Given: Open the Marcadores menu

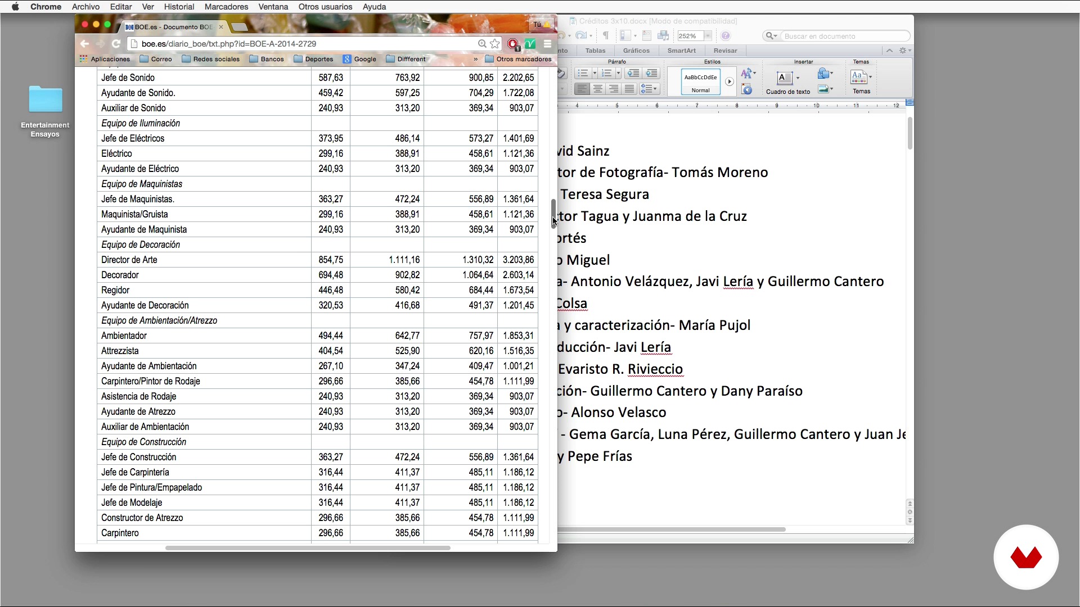Looking at the screenshot, I should (226, 7).
